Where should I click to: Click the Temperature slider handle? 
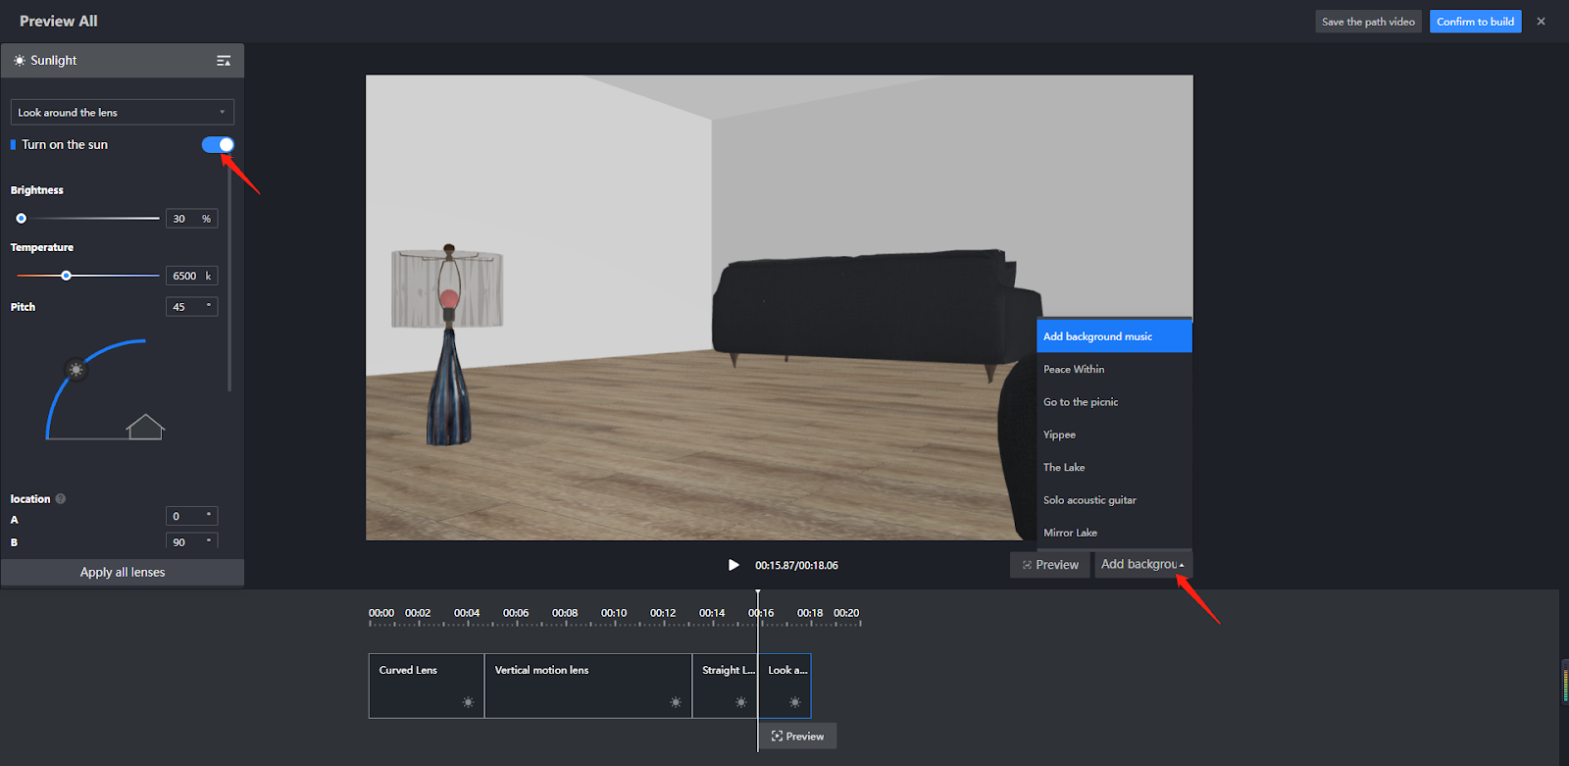67,276
